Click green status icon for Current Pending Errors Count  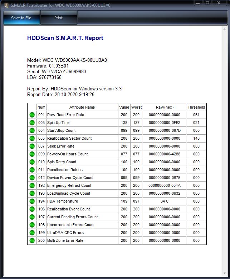tap(32, 217)
